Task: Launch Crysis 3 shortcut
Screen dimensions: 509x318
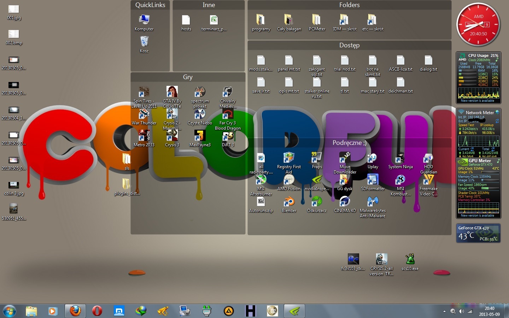Action: pyautogui.click(x=172, y=139)
